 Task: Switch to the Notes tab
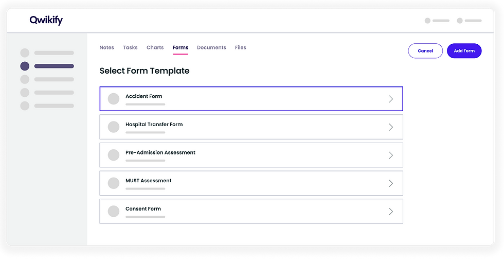click(x=107, y=47)
